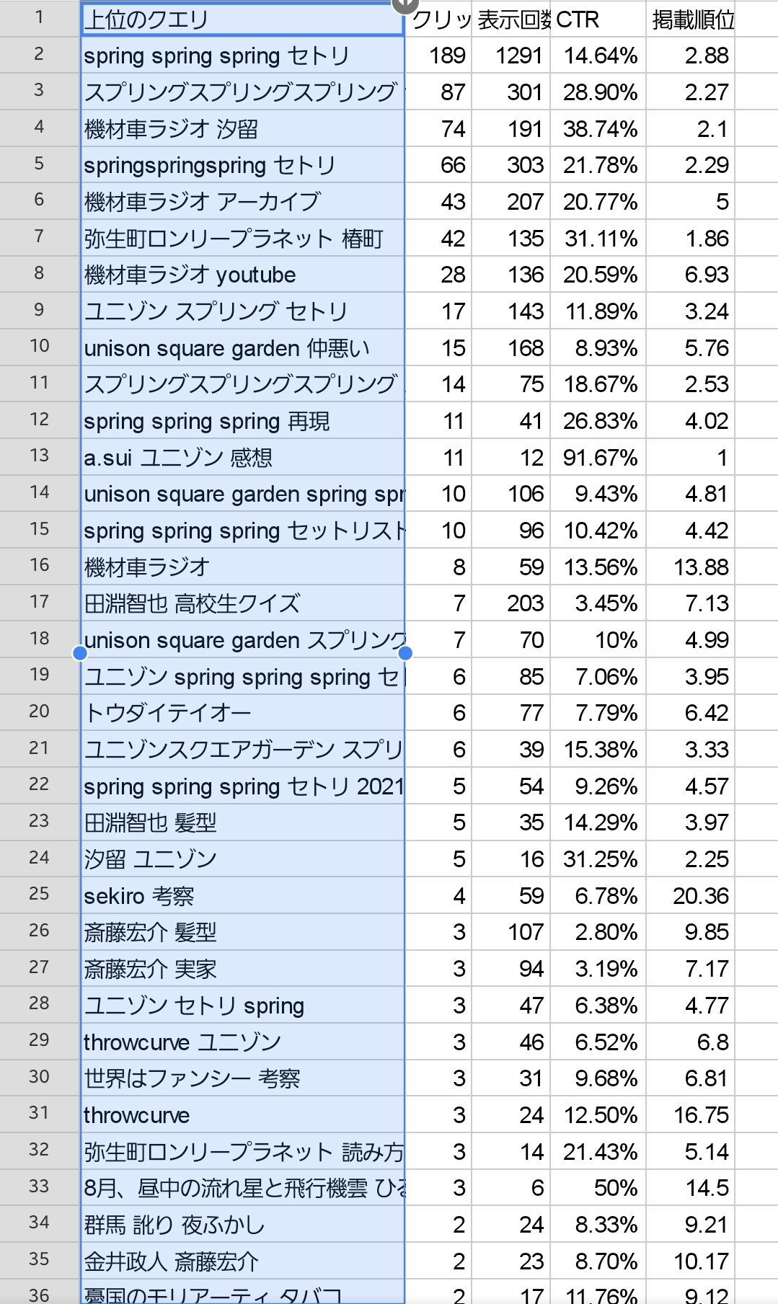Select row number 13 header
Image resolution: width=778 pixels, height=1304 pixels.
[x=40, y=456]
